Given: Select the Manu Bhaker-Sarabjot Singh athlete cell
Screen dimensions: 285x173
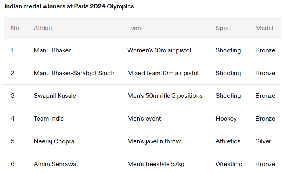Looking at the screenshot, I should tap(74, 73).
